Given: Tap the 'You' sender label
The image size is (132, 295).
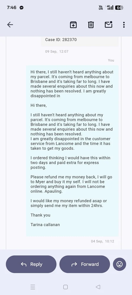Looking at the screenshot, I should pyautogui.click(x=111, y=60).
